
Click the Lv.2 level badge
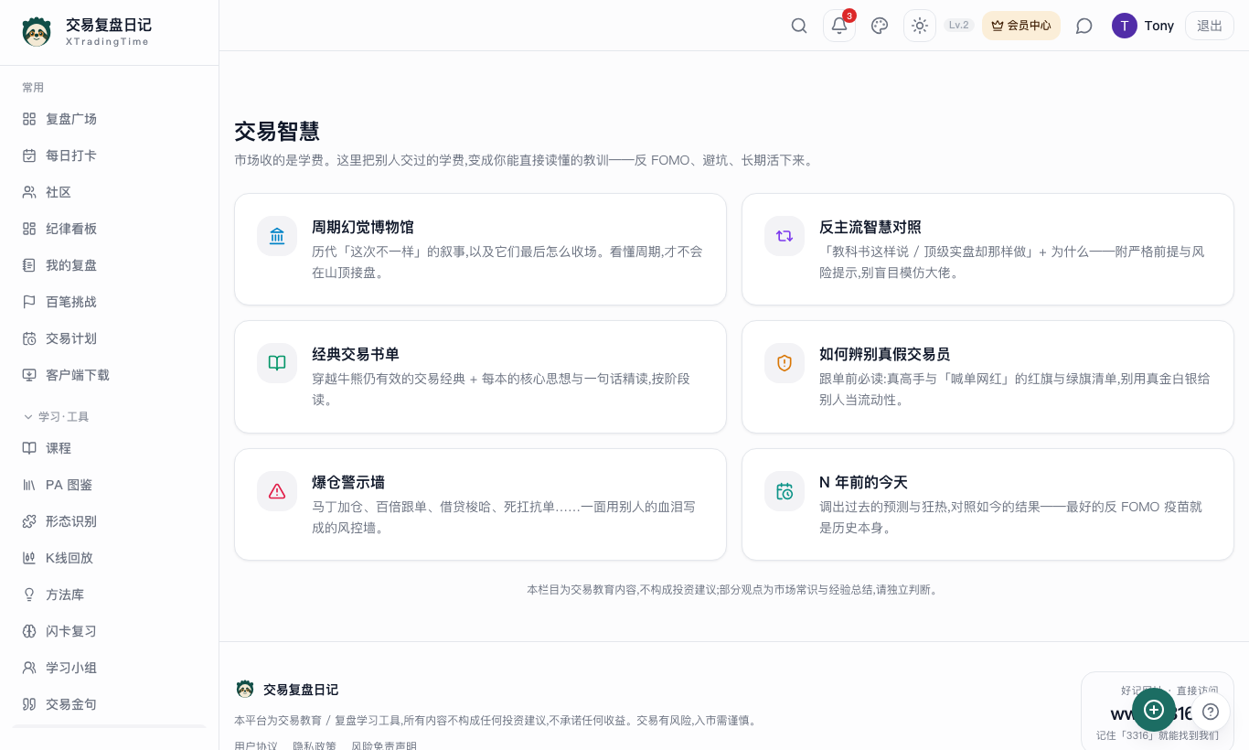click(959, 26)
